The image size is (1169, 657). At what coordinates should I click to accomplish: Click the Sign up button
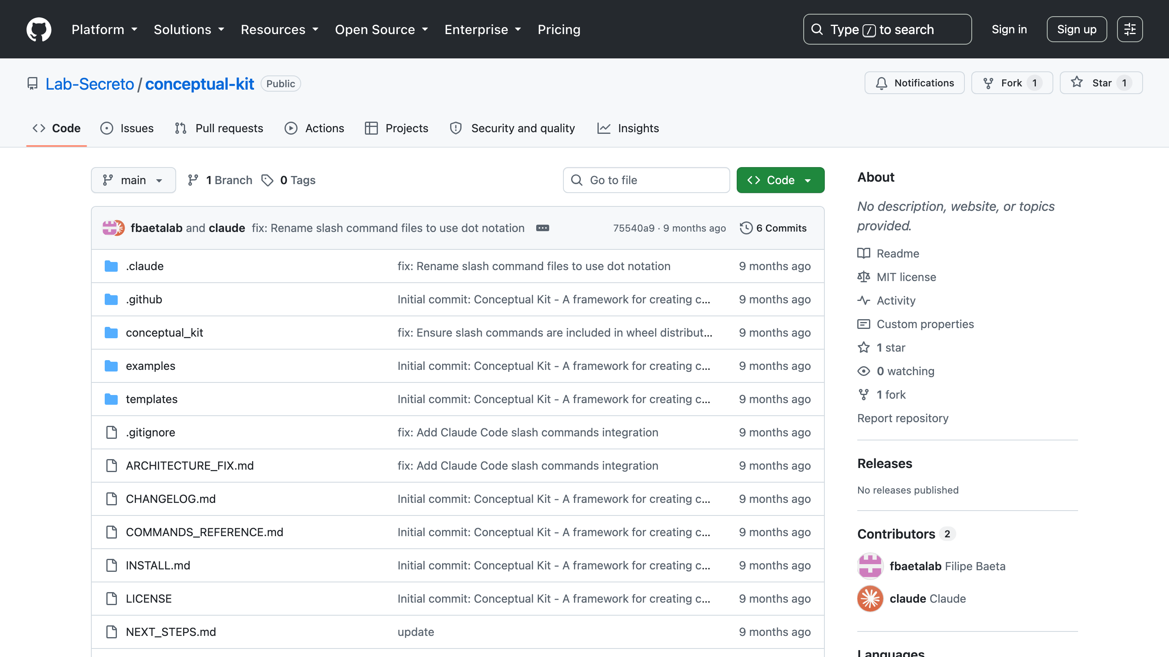[1076, 30]
